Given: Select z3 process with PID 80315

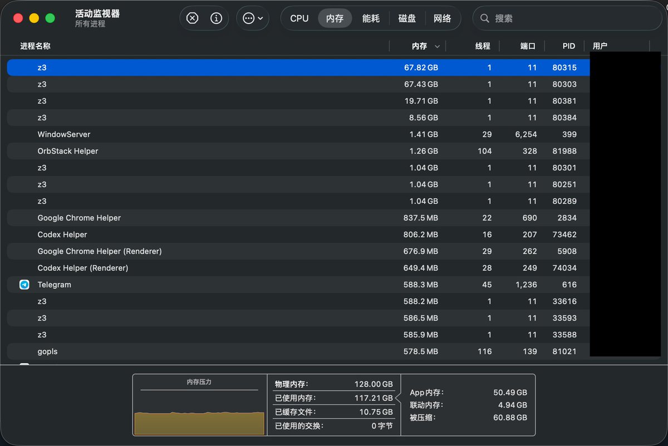Looking at the screenshot, I should click(298, 67).
